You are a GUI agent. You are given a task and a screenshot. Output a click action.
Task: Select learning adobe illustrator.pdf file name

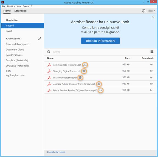point(67,65)
